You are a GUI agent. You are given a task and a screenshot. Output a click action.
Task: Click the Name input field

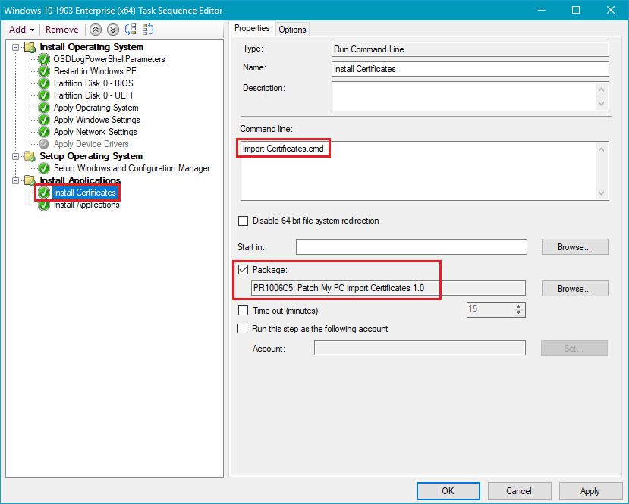(470, 69)
